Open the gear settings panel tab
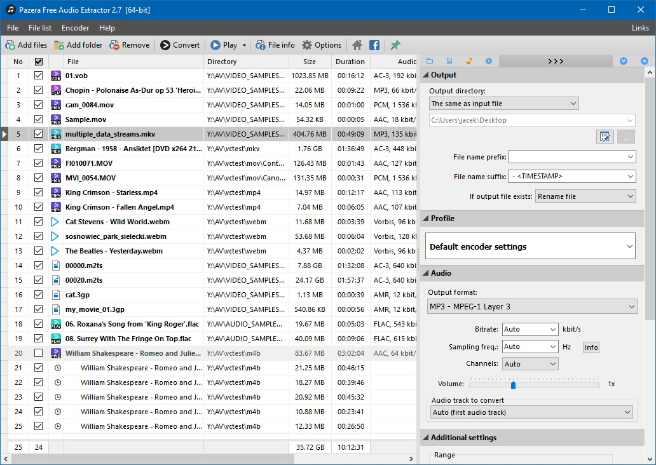The height and width of the screenshot is (465, 656). [x=488, y=60]
